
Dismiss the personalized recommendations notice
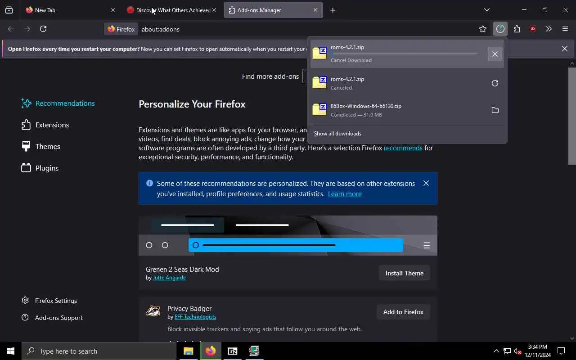tap(426, 184)
